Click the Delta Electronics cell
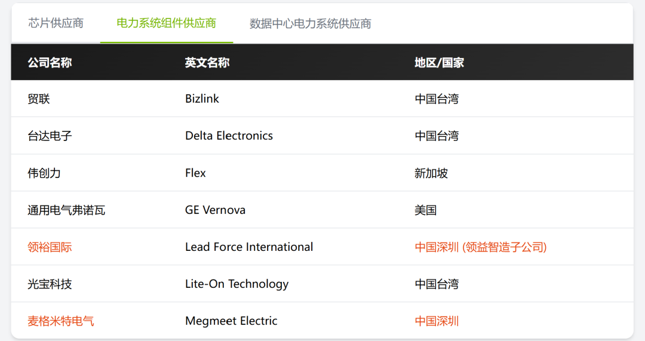 click(x=229, y=136)
